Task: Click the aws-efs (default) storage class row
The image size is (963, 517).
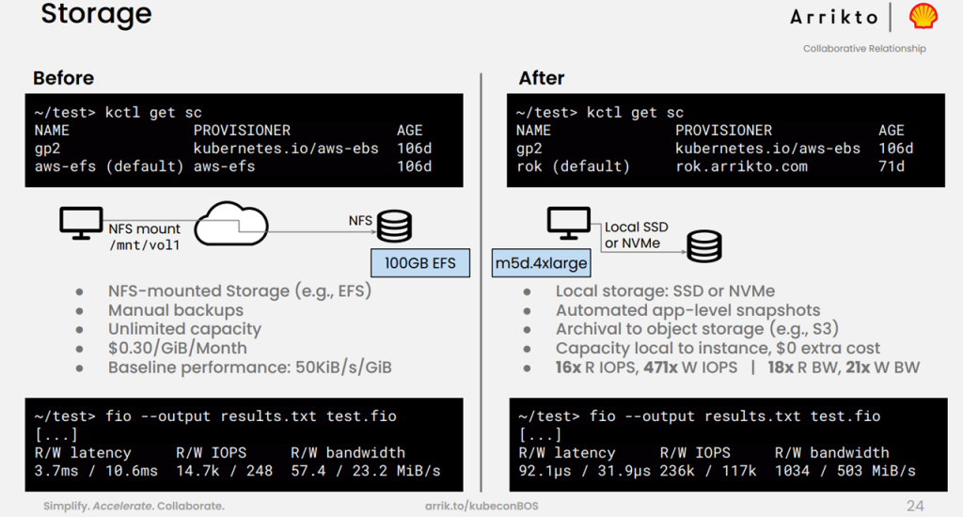Action: (233, 166)
